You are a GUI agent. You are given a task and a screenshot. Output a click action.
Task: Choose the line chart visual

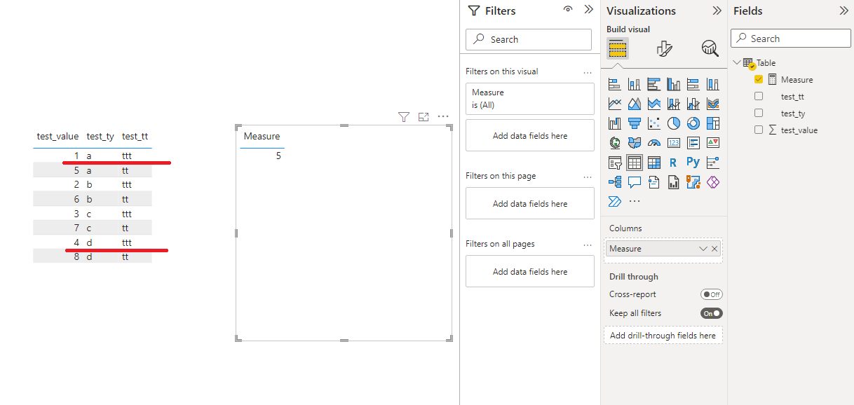click(x=615, y=104)
